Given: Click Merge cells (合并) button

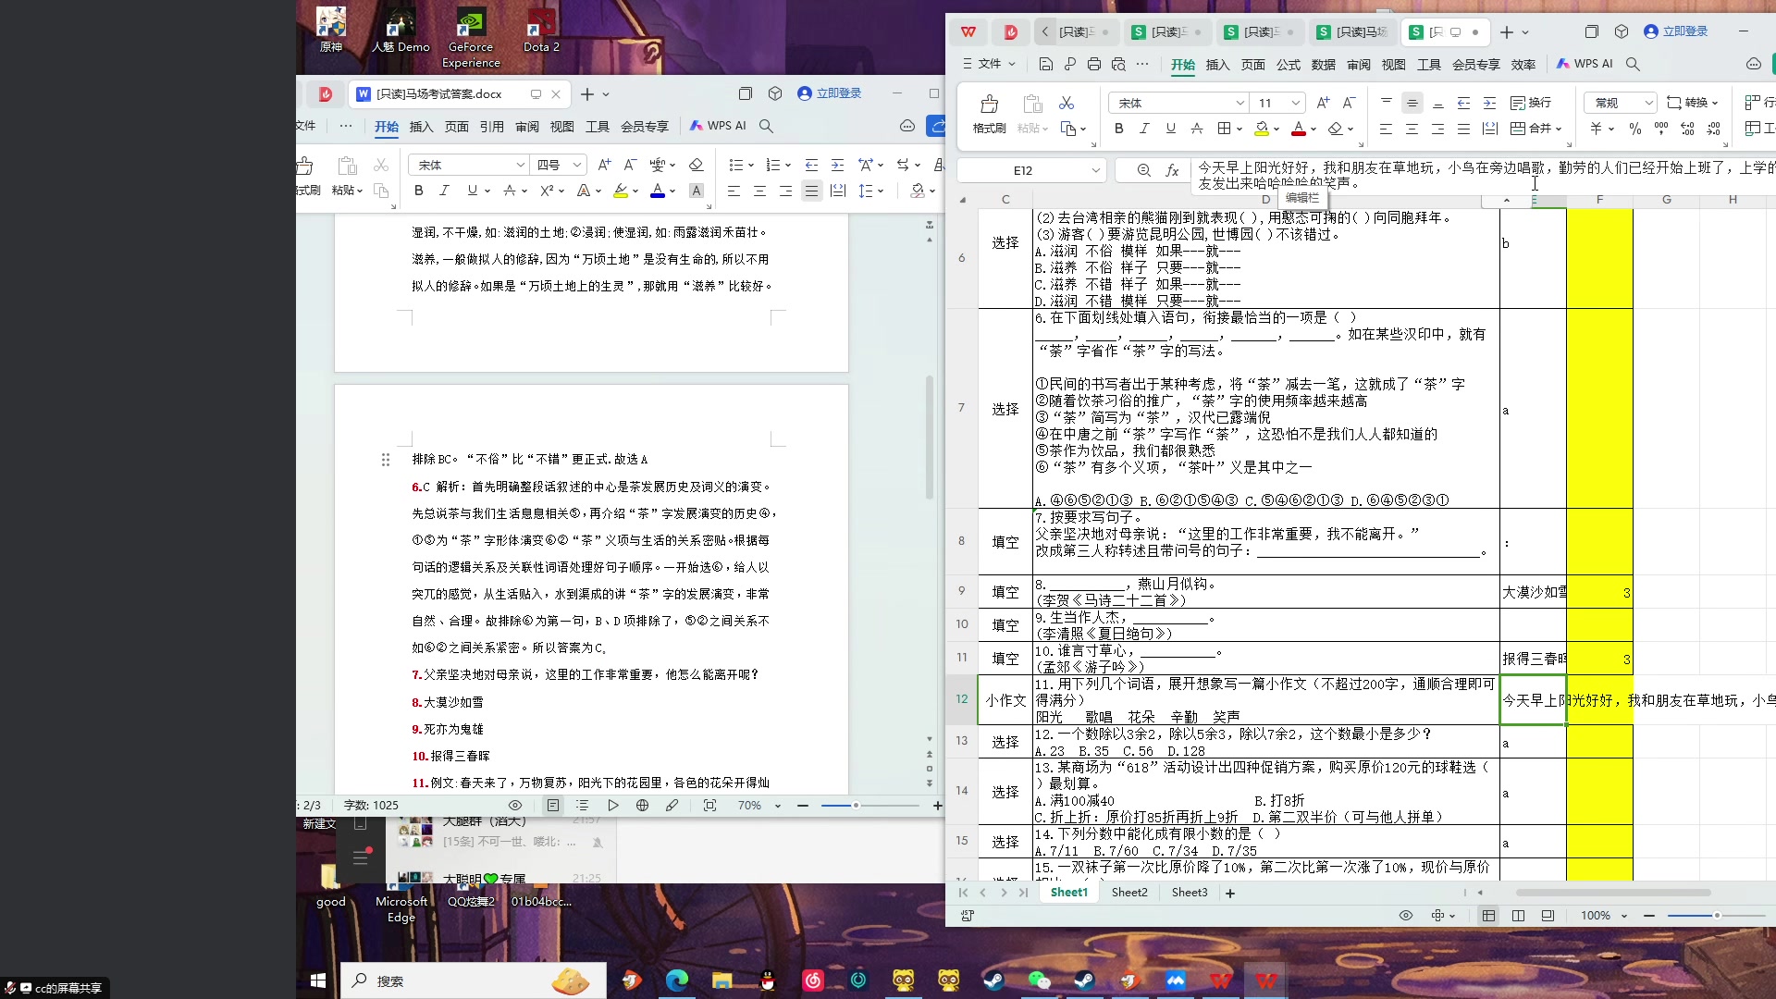Looking at the screenshot, I should [x=1535, y=129].
